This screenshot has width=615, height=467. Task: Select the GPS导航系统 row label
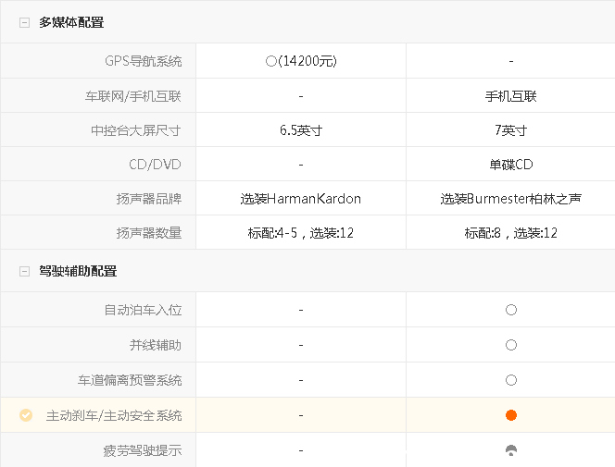pyautogui.click(x=143, y=61)
